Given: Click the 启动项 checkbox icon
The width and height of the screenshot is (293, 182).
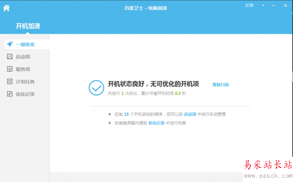Looking at the screenshot, I should click(10, 56).
